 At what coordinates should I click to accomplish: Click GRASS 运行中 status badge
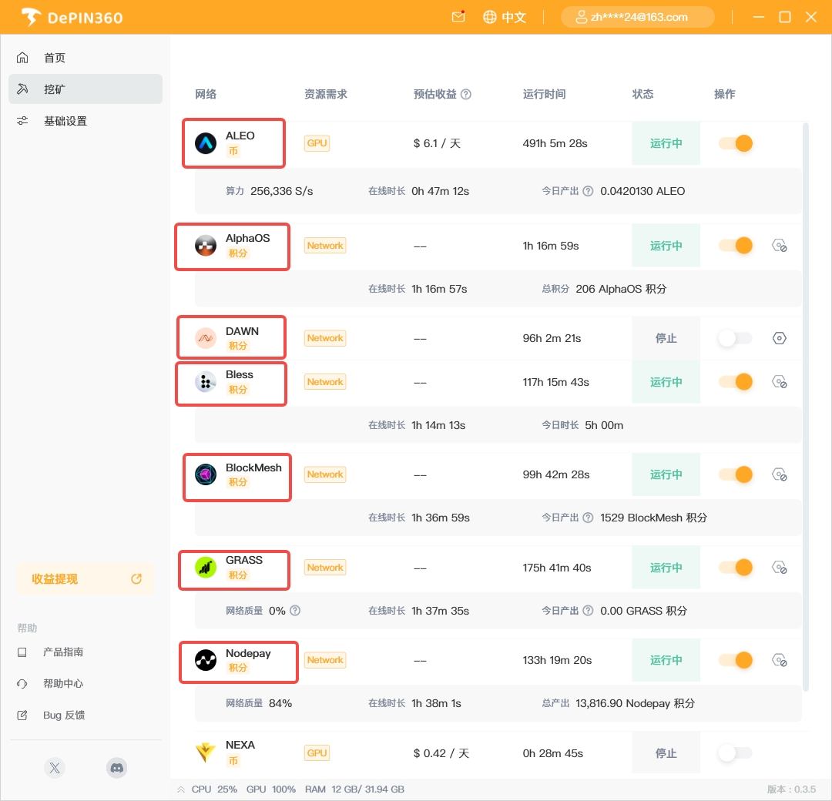(666, 568)
